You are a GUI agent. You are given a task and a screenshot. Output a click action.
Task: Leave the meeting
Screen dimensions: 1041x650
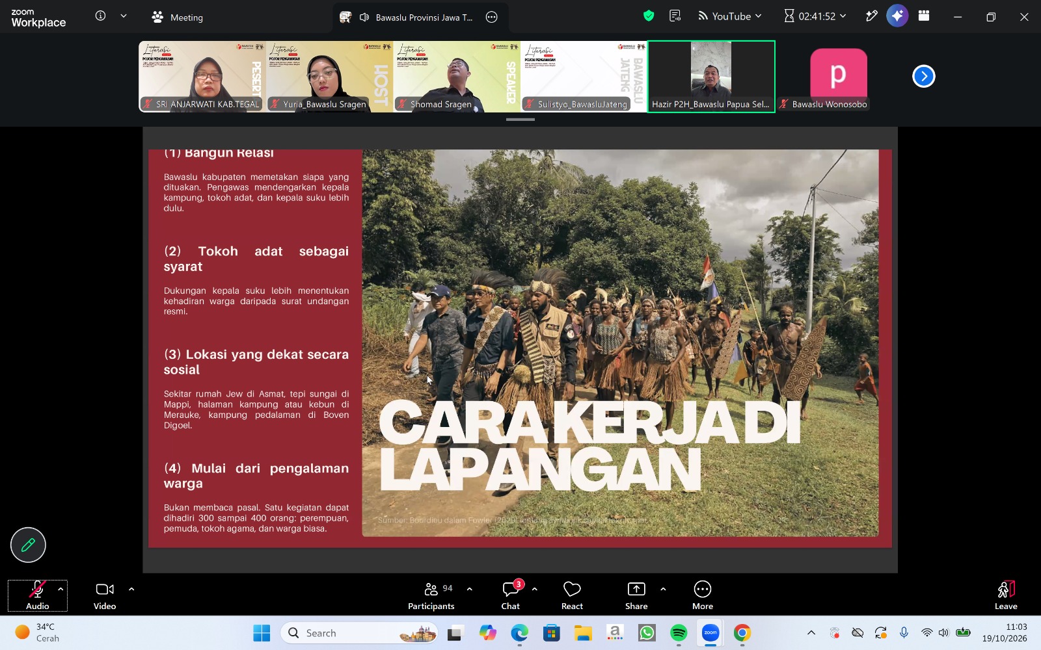[x=1006, y=595]
